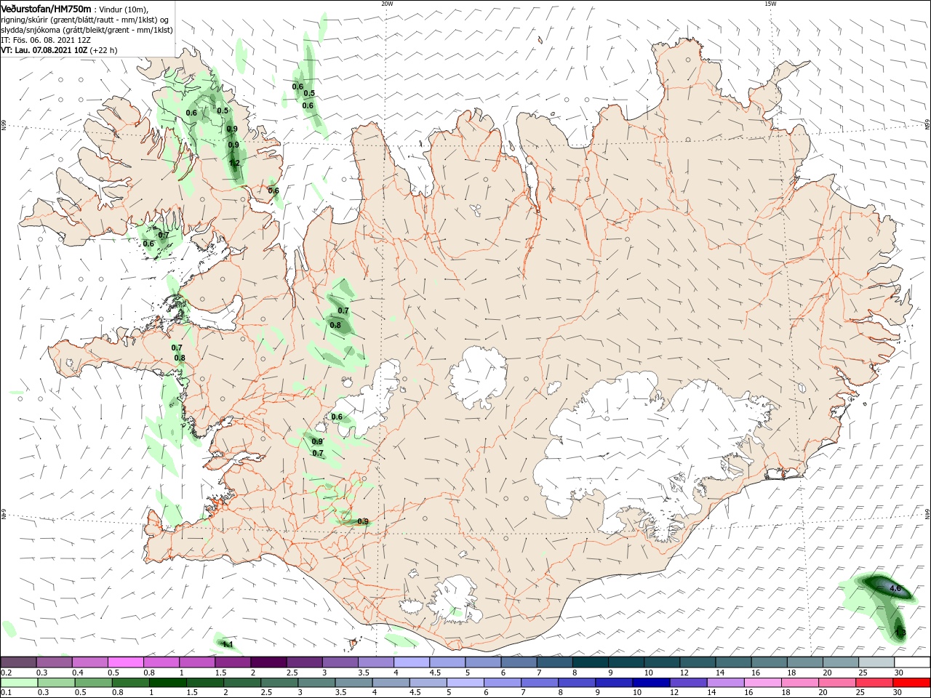Click the 1.2 precipitation value in Westfjords
Viewport: 931px width, 698px height.
234,164
